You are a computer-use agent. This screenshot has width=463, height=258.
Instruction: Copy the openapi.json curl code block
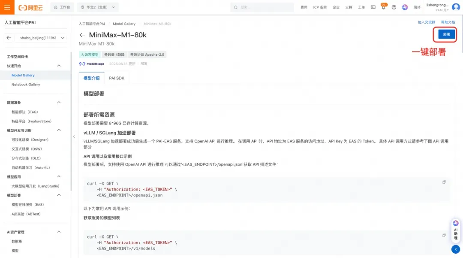(444, 182)
